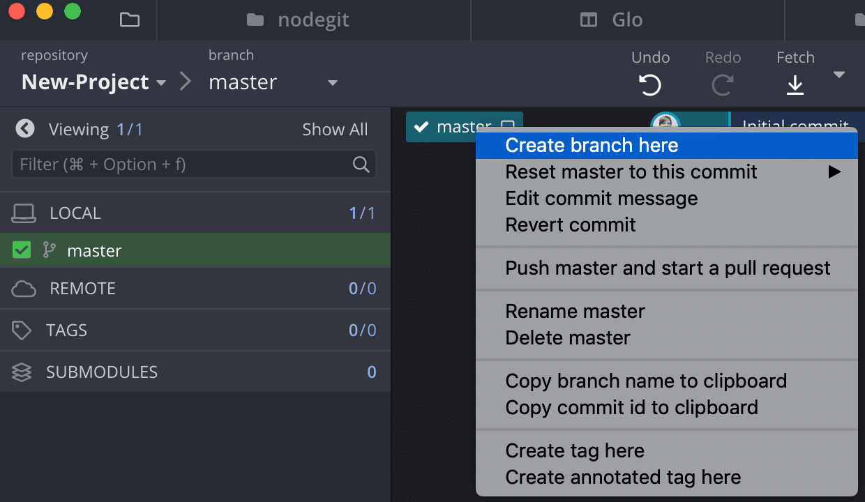The width and height of the screenshot is (865, 502).
Task: Click Push master and start a pull request
Action: pos(667,268)
